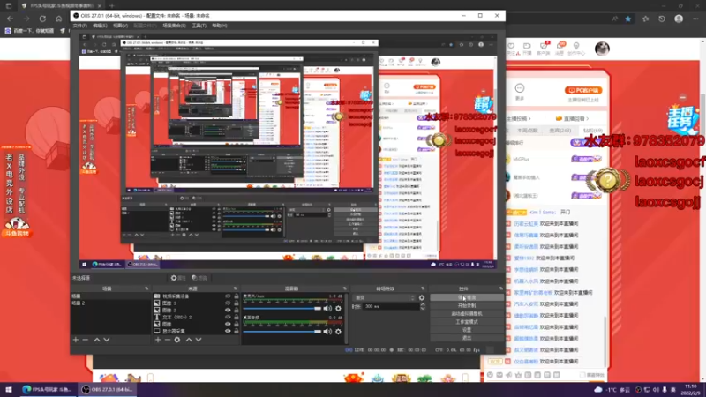Screen dimensions: 706x397
Task: Open OBS 27.0.1 taskbar button
Action: (107, 389)
